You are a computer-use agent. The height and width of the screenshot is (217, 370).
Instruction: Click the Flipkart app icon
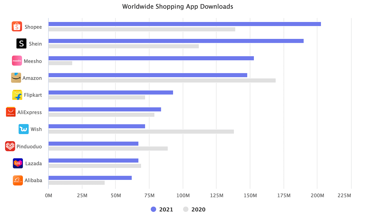click(x=17, y=95)
